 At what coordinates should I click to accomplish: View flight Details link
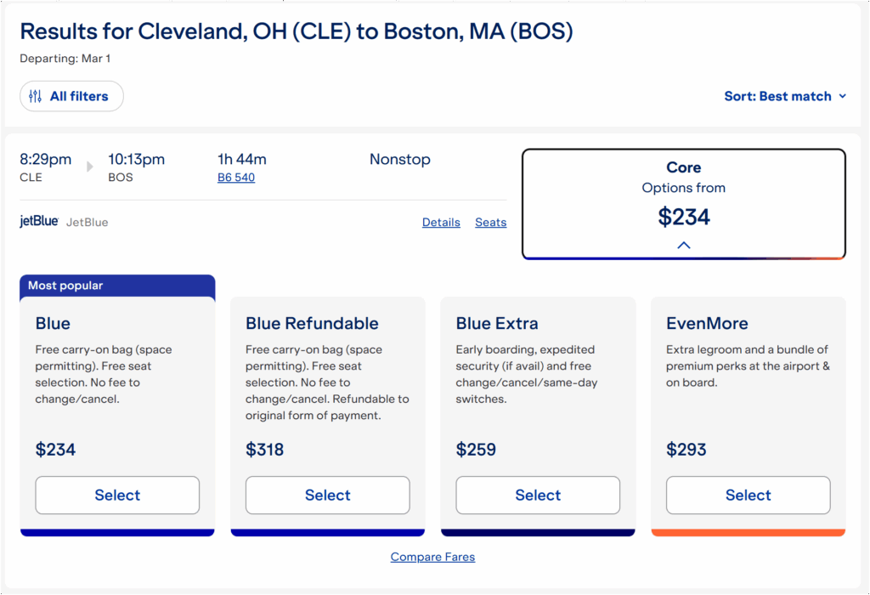(441, 223)
